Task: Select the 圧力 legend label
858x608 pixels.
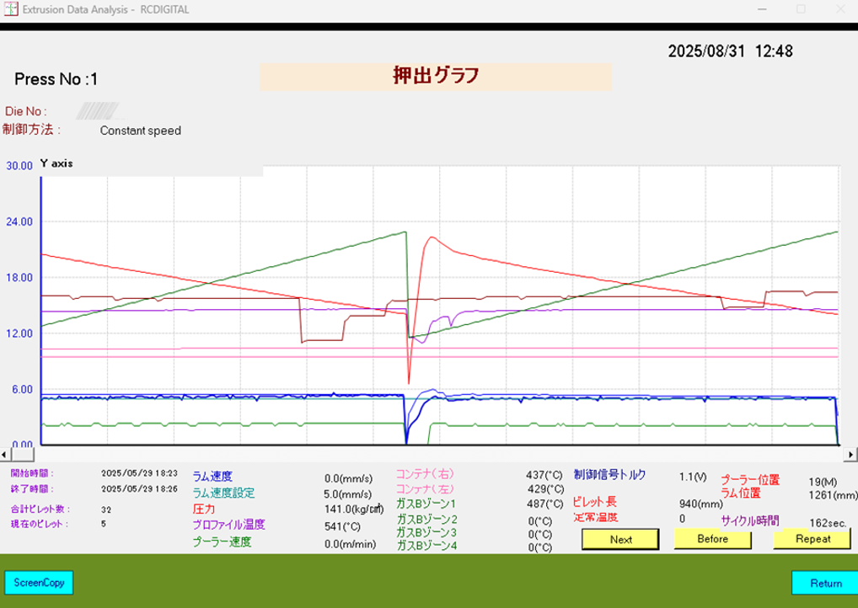Action: (x=203, y=509)
